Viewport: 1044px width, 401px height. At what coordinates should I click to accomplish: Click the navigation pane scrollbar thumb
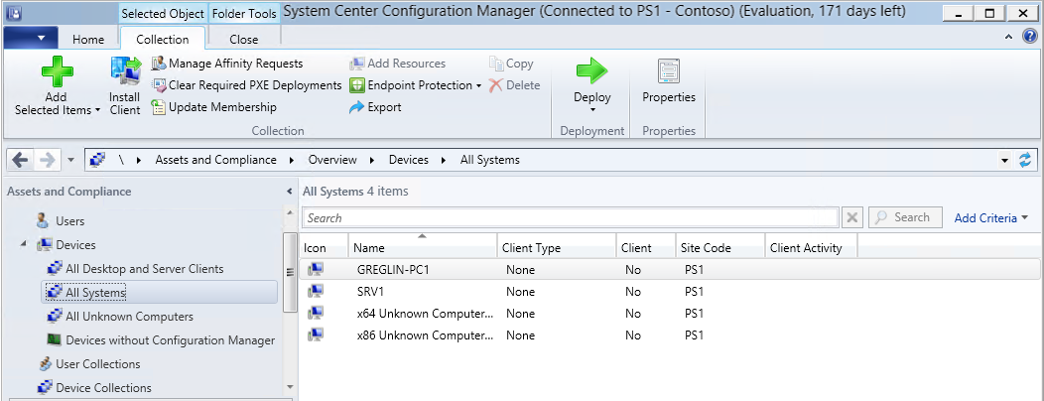click(290, 272)
